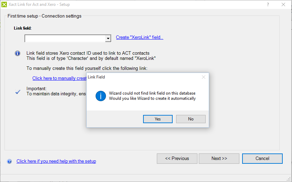Image resolution: width=292 pixels, height=182 pixels.
Task: Click the checkmark icon beside Important note
Action: [18, 92]
